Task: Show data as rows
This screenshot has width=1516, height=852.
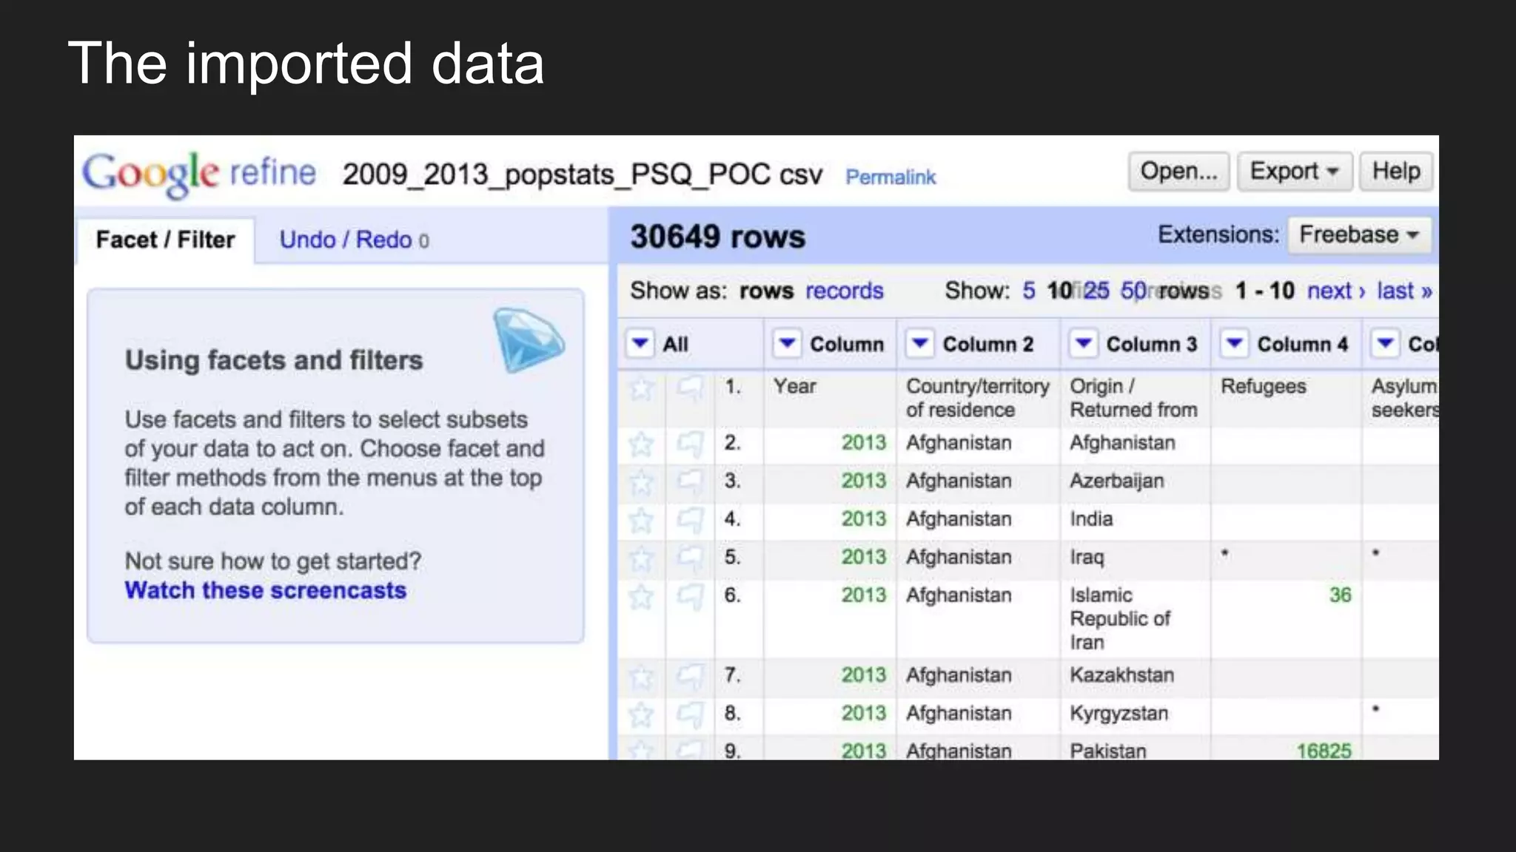Action: 766,291
